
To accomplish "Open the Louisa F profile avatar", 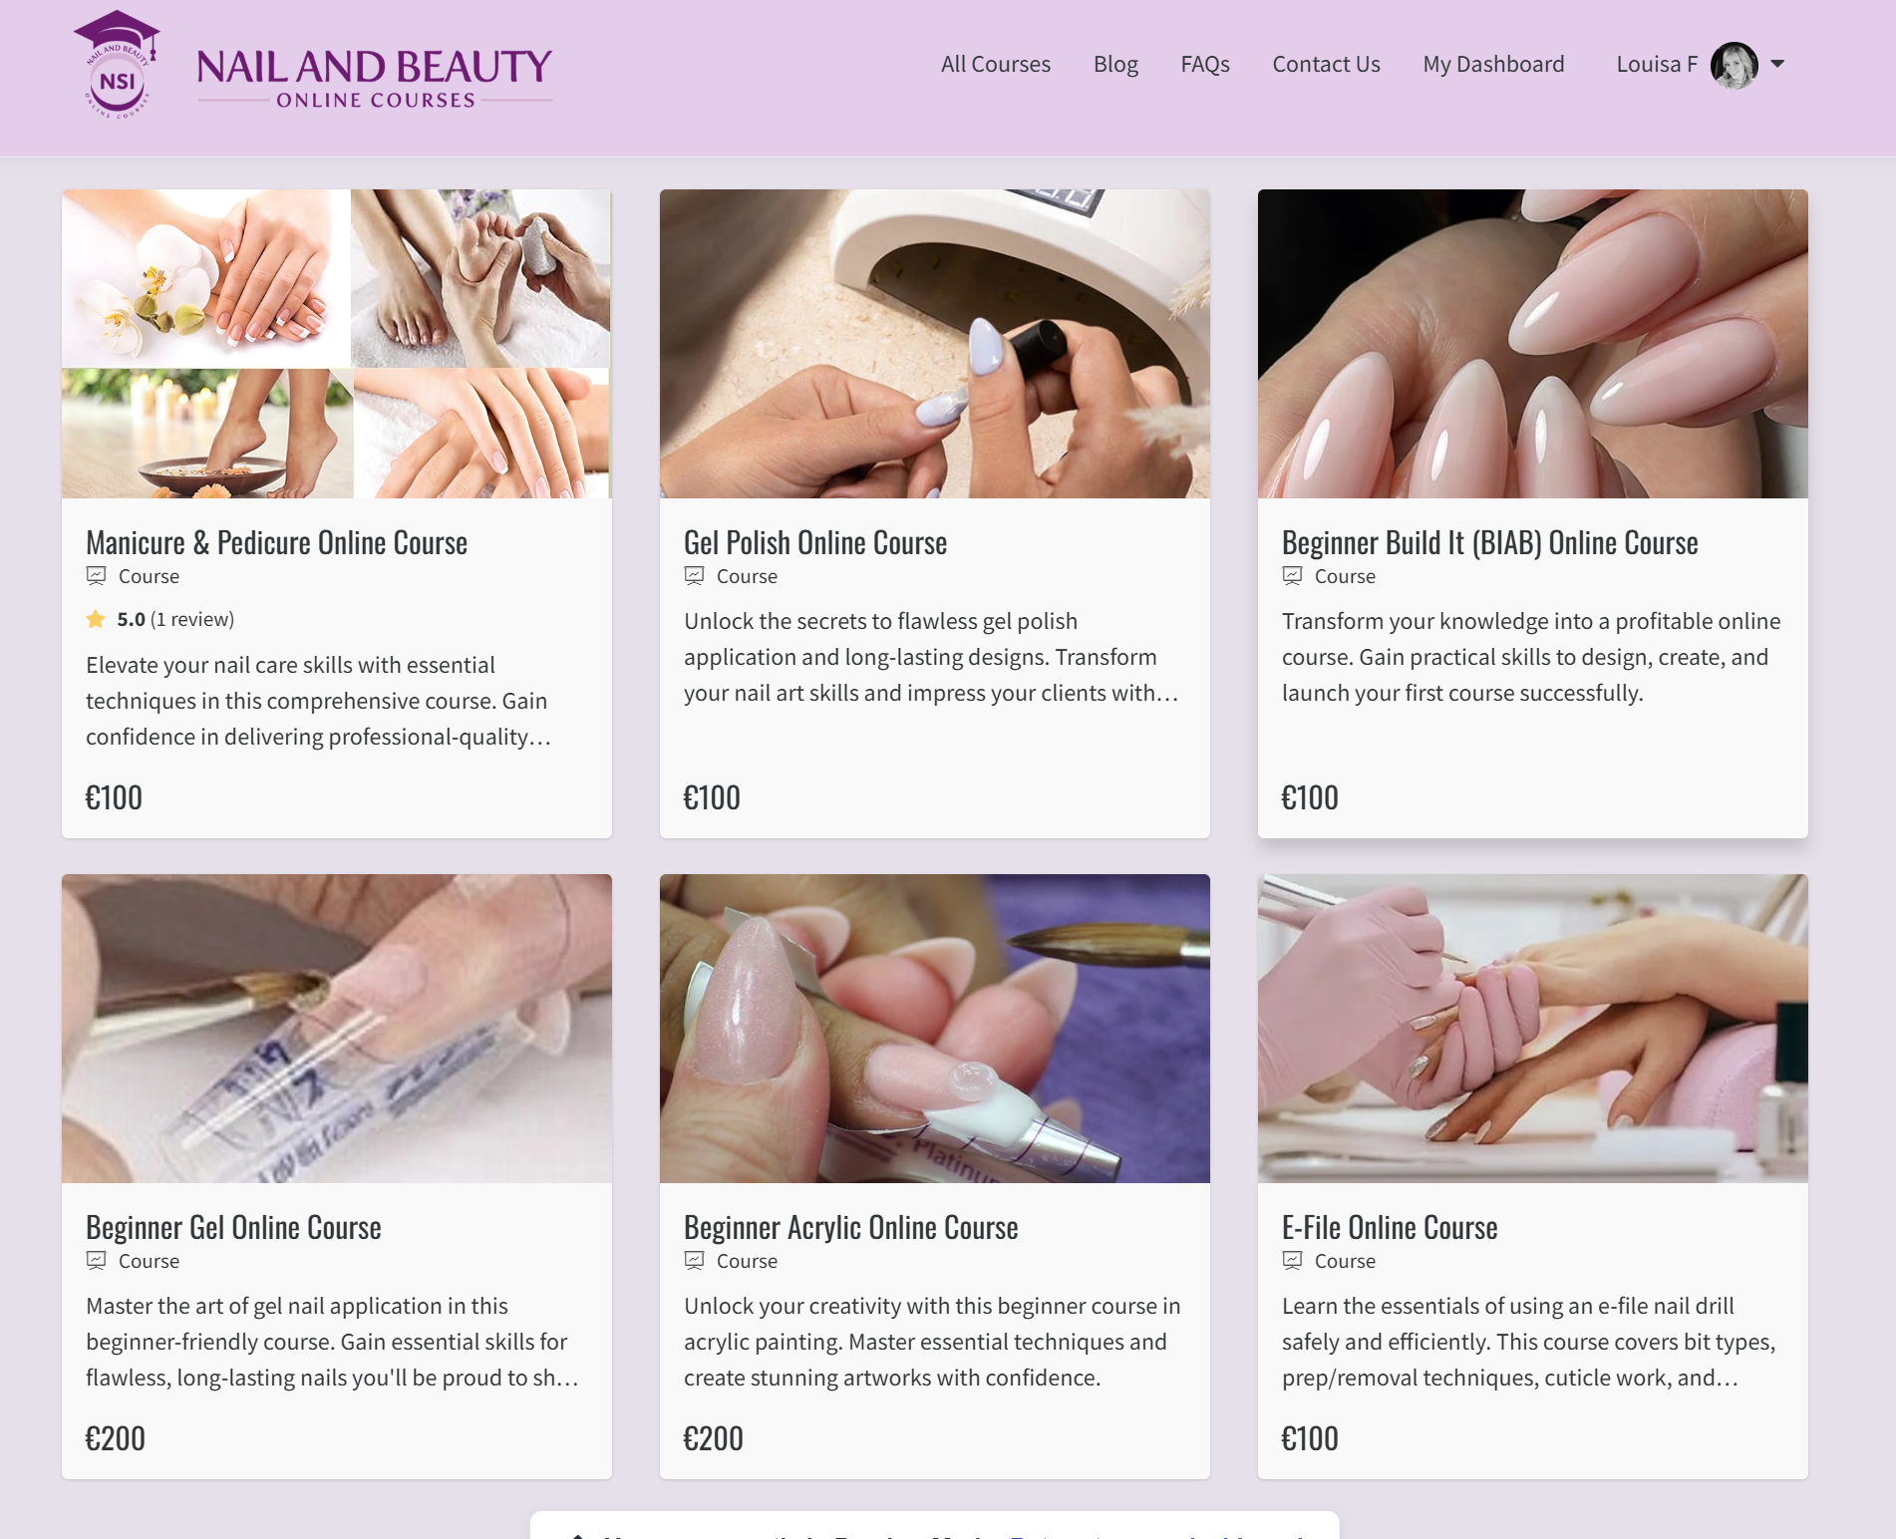I will 1734,65.
